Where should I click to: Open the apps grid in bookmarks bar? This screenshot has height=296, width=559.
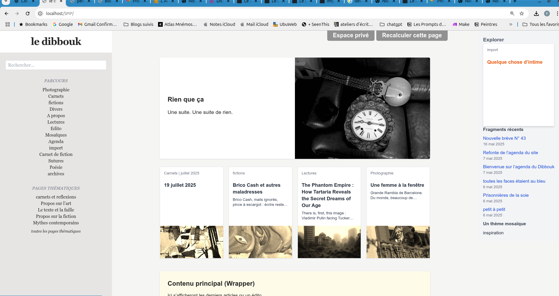tap(8, 24)
